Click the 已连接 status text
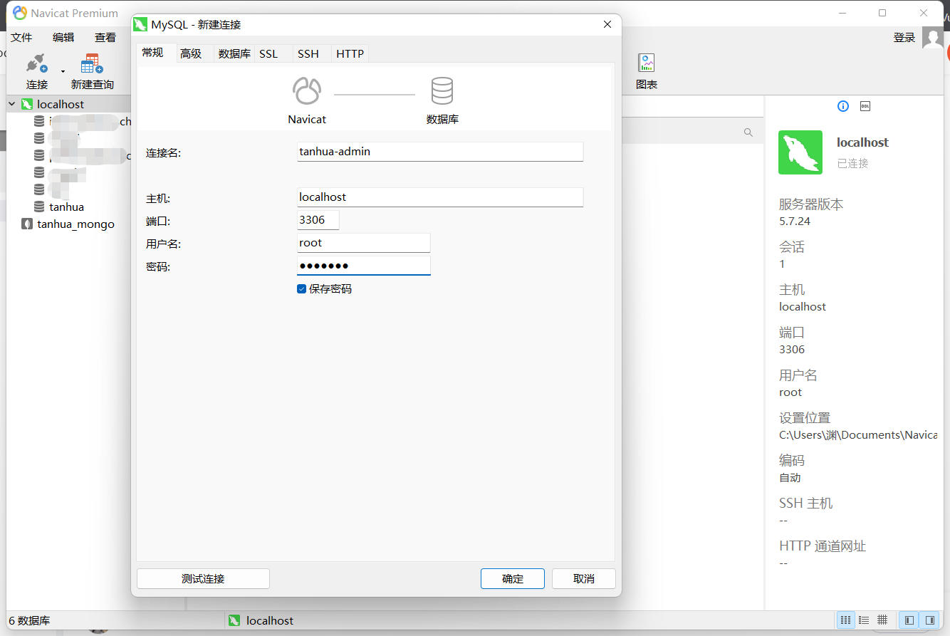Viewport: 950px width, 636px height. point(852,163)
